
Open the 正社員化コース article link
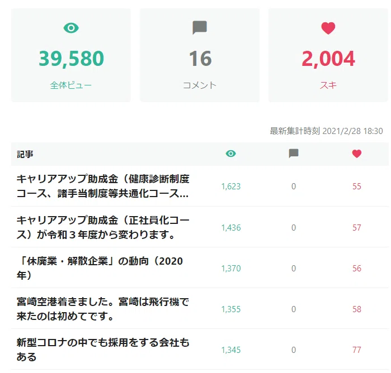(103, 227)
